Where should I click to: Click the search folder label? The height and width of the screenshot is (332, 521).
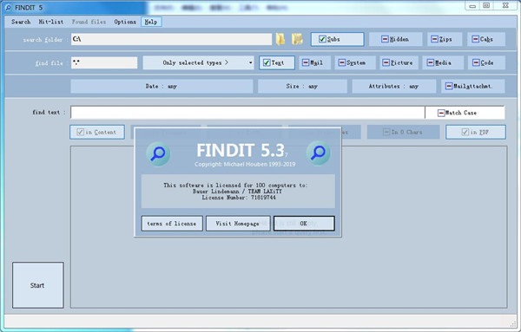tap(45, 40)
